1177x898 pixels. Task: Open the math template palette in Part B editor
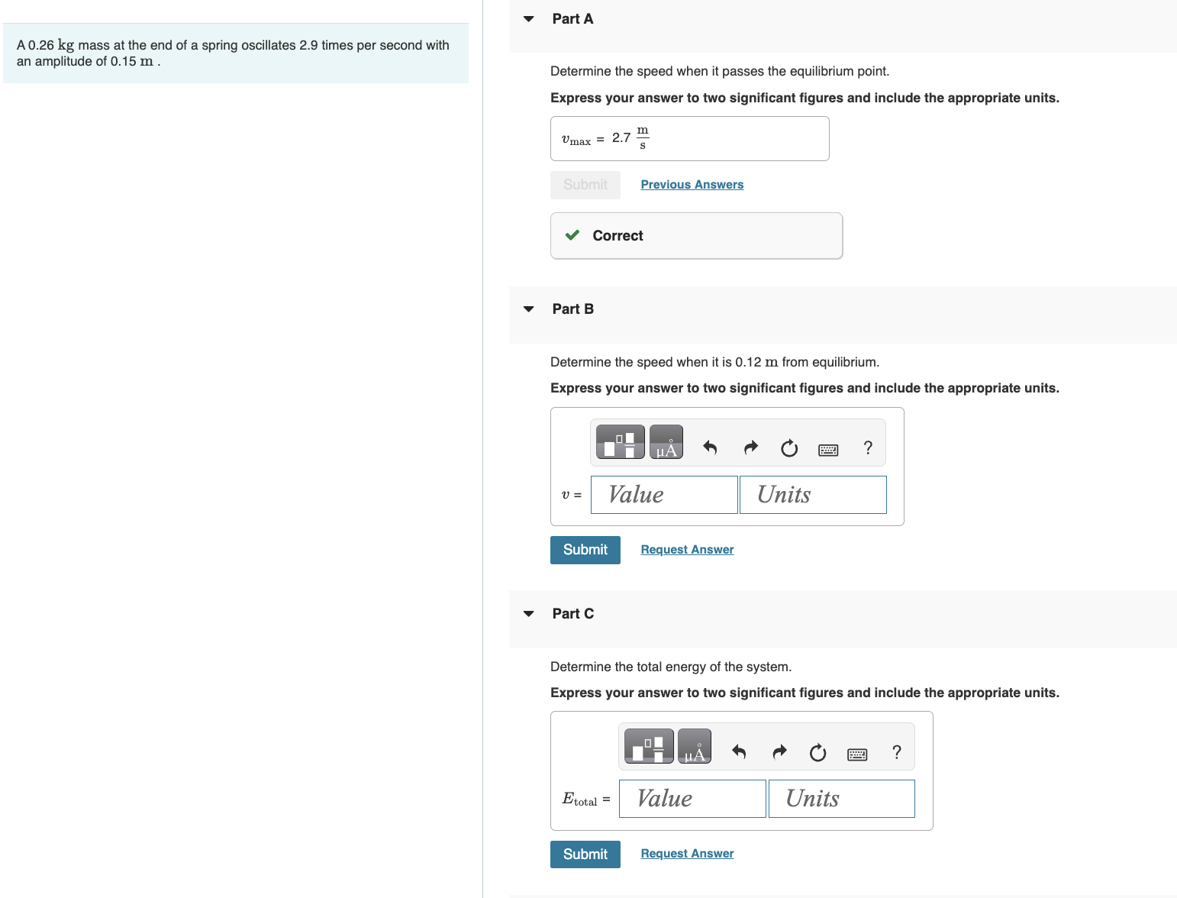[x=619, y=441]
